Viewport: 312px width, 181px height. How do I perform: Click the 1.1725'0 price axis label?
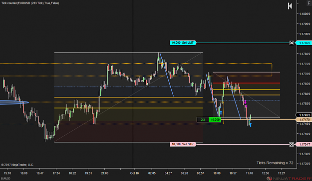[305, 164]
